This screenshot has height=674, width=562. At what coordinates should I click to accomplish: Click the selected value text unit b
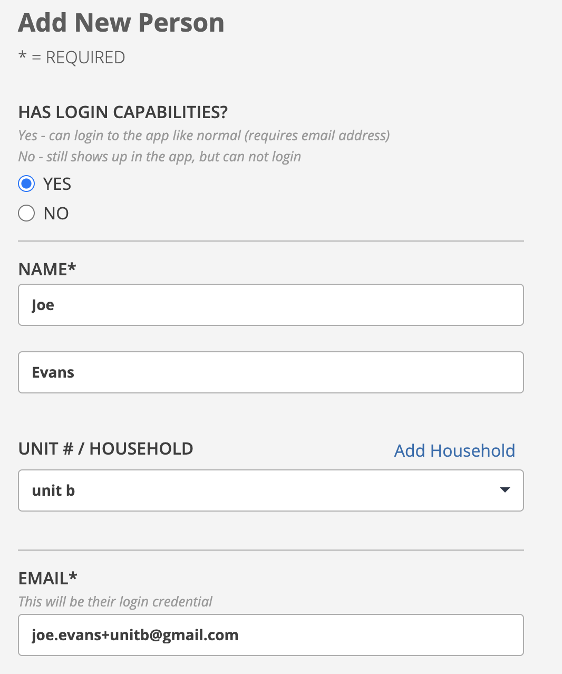pyautogui.click(x=53, y=490)
